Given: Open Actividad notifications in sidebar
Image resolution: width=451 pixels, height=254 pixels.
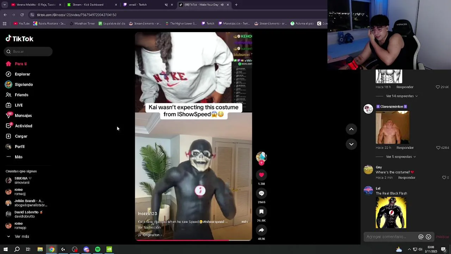Looking at the screenshot, I should (x=19, y=126).
